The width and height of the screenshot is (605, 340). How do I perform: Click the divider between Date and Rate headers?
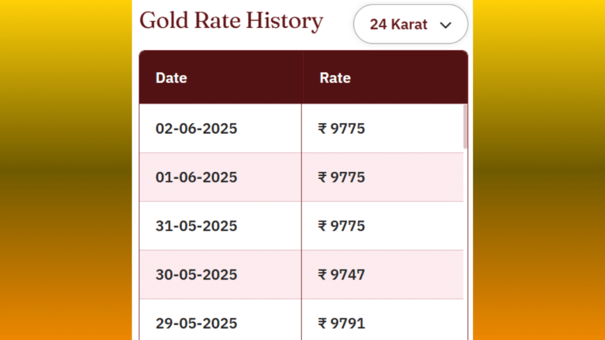pyautogui.click(x=302, y=77)
